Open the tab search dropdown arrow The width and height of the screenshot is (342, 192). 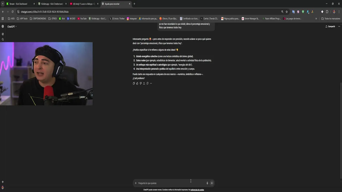(3, 4)
